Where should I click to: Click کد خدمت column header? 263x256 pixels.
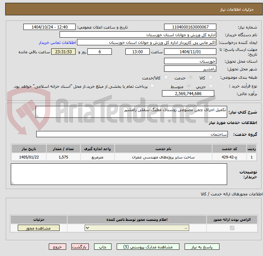tap(229, 149)
